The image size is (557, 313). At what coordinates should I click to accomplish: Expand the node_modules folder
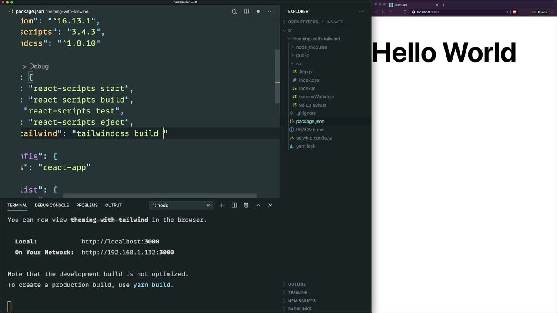point(311,47)
